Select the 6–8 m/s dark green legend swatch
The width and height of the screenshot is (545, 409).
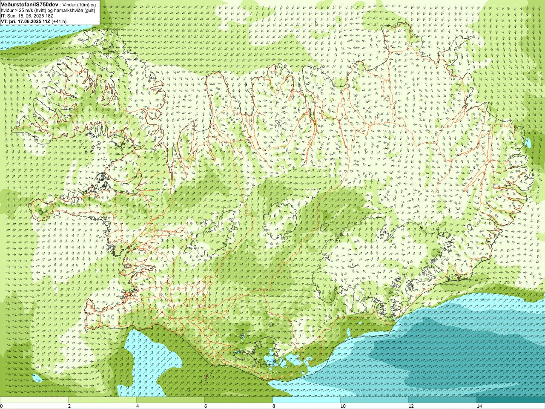(238, 400)
